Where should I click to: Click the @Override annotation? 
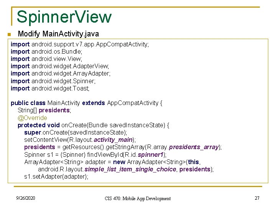32,118
